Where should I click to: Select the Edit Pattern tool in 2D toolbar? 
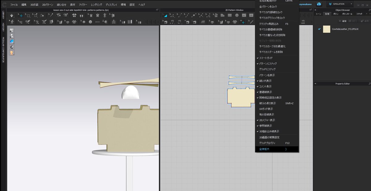pos(172,15)
